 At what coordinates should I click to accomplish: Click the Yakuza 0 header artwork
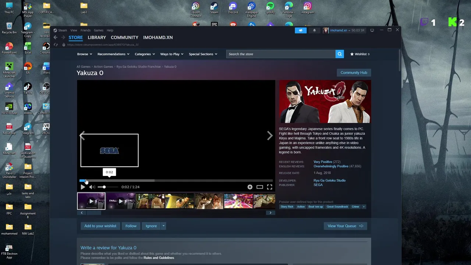coord(325,102)
